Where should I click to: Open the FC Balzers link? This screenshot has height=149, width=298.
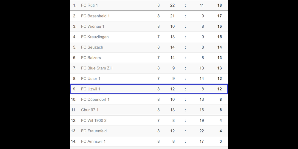(91, 58)
